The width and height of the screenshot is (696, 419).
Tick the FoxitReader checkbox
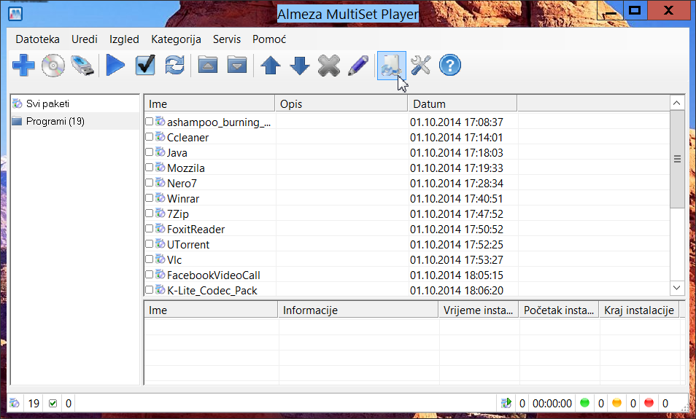pyautogui.click(x=149, y=229)
